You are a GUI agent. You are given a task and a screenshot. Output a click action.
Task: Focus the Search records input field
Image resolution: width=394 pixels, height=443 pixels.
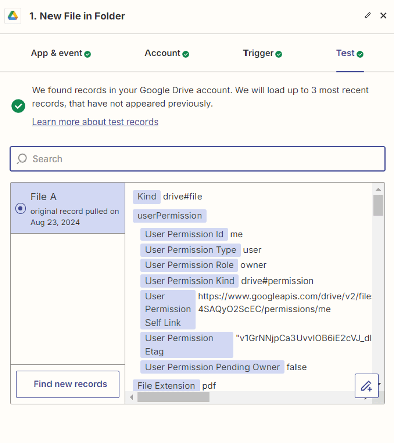(x=202, y=159)
